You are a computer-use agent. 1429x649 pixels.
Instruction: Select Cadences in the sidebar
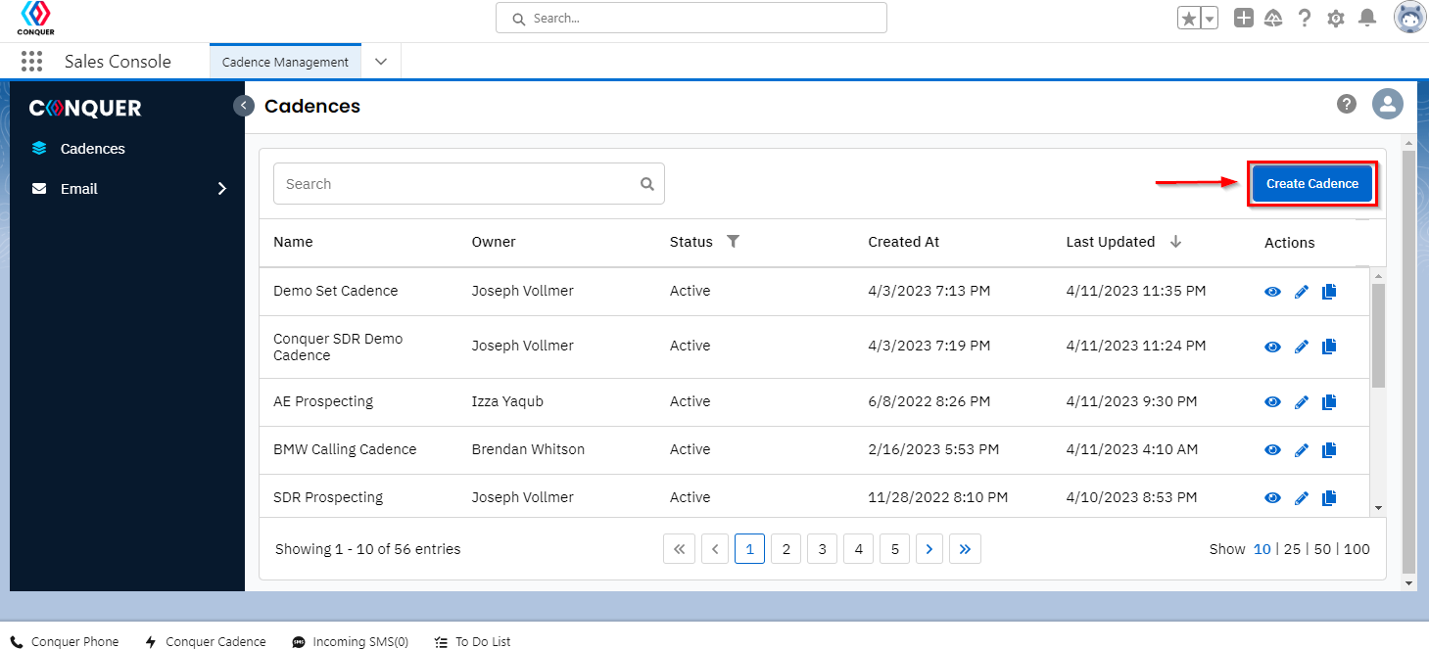coord(92,149)
